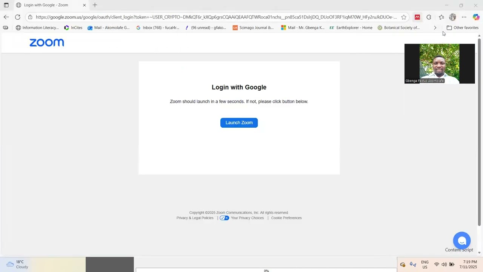Open EarthExplorer - Home bookmark
Viewport: 483px width, 272px height.
351,28
